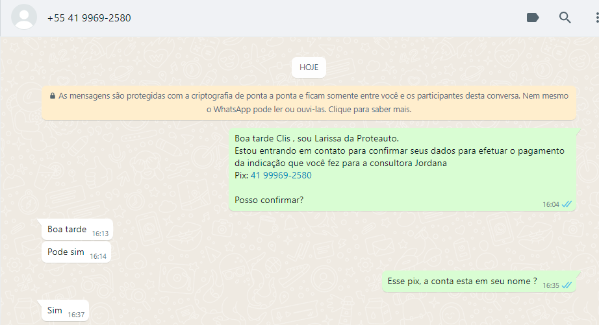Click "Boa tarde Clis, sou Larissa" greeting line

point(316,138)
